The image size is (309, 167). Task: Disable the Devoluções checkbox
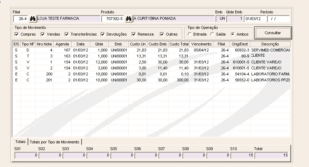pos(103,34)
